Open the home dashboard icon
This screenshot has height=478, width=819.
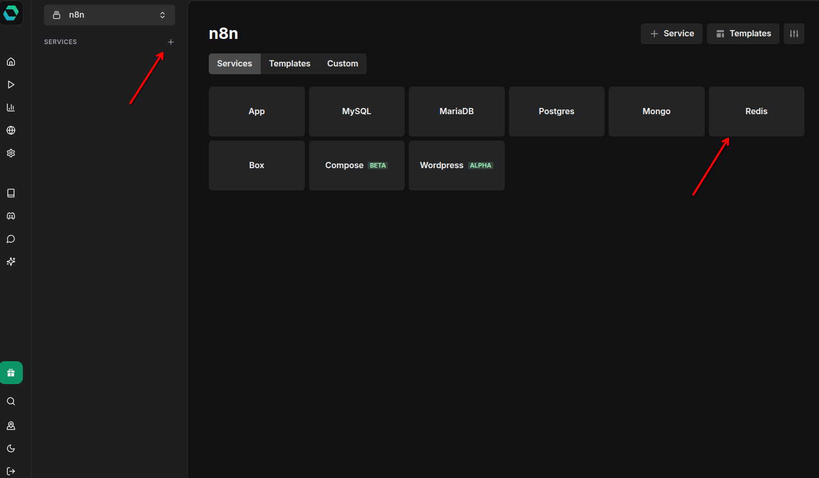tap(11, 62)
